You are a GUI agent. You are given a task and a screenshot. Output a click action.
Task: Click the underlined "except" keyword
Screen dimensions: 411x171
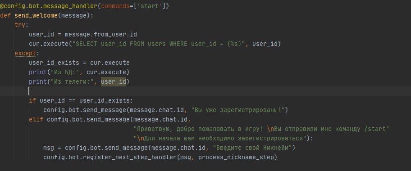click(25, 53)
